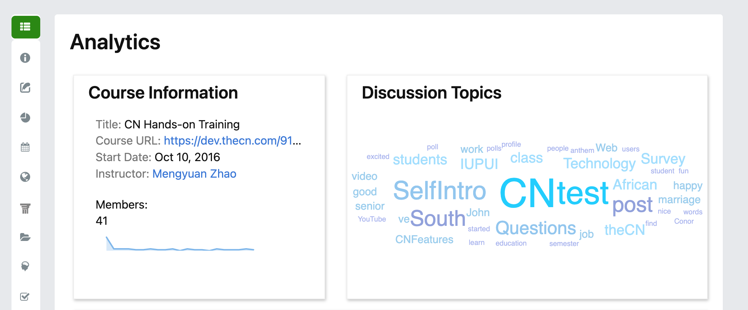This screenshot has width=748, height=310.
Task: Open the checkbox tasks sidebar icon
Action: click(25, 297)
